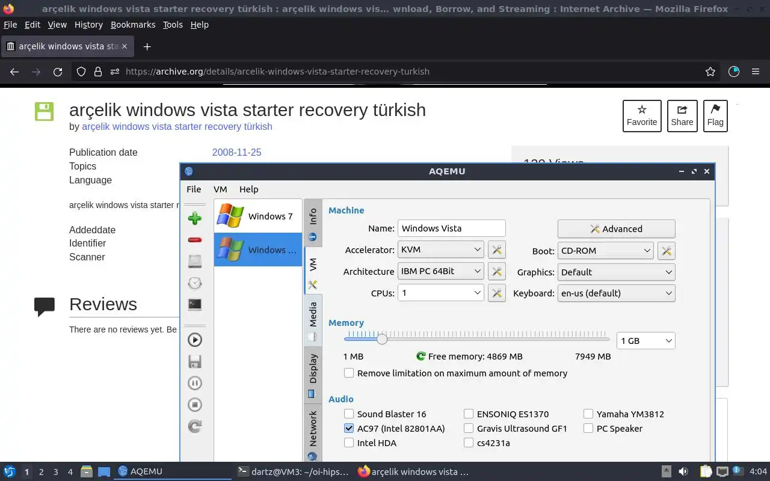Click the Firefox address bar URL

pos(277,72)
